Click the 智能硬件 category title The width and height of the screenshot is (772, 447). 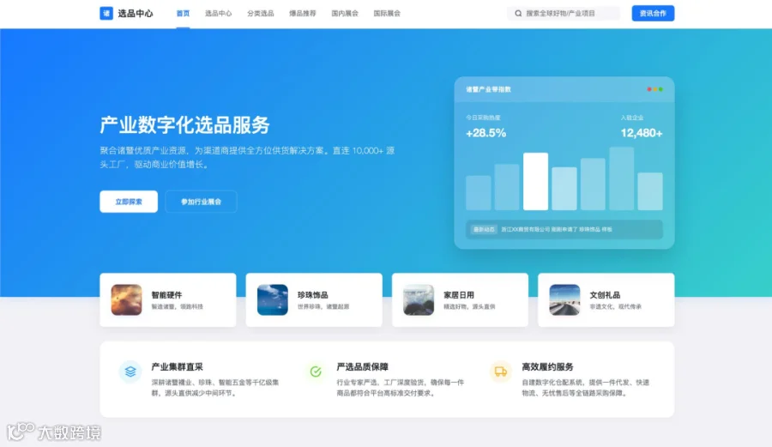click(166, 295)
